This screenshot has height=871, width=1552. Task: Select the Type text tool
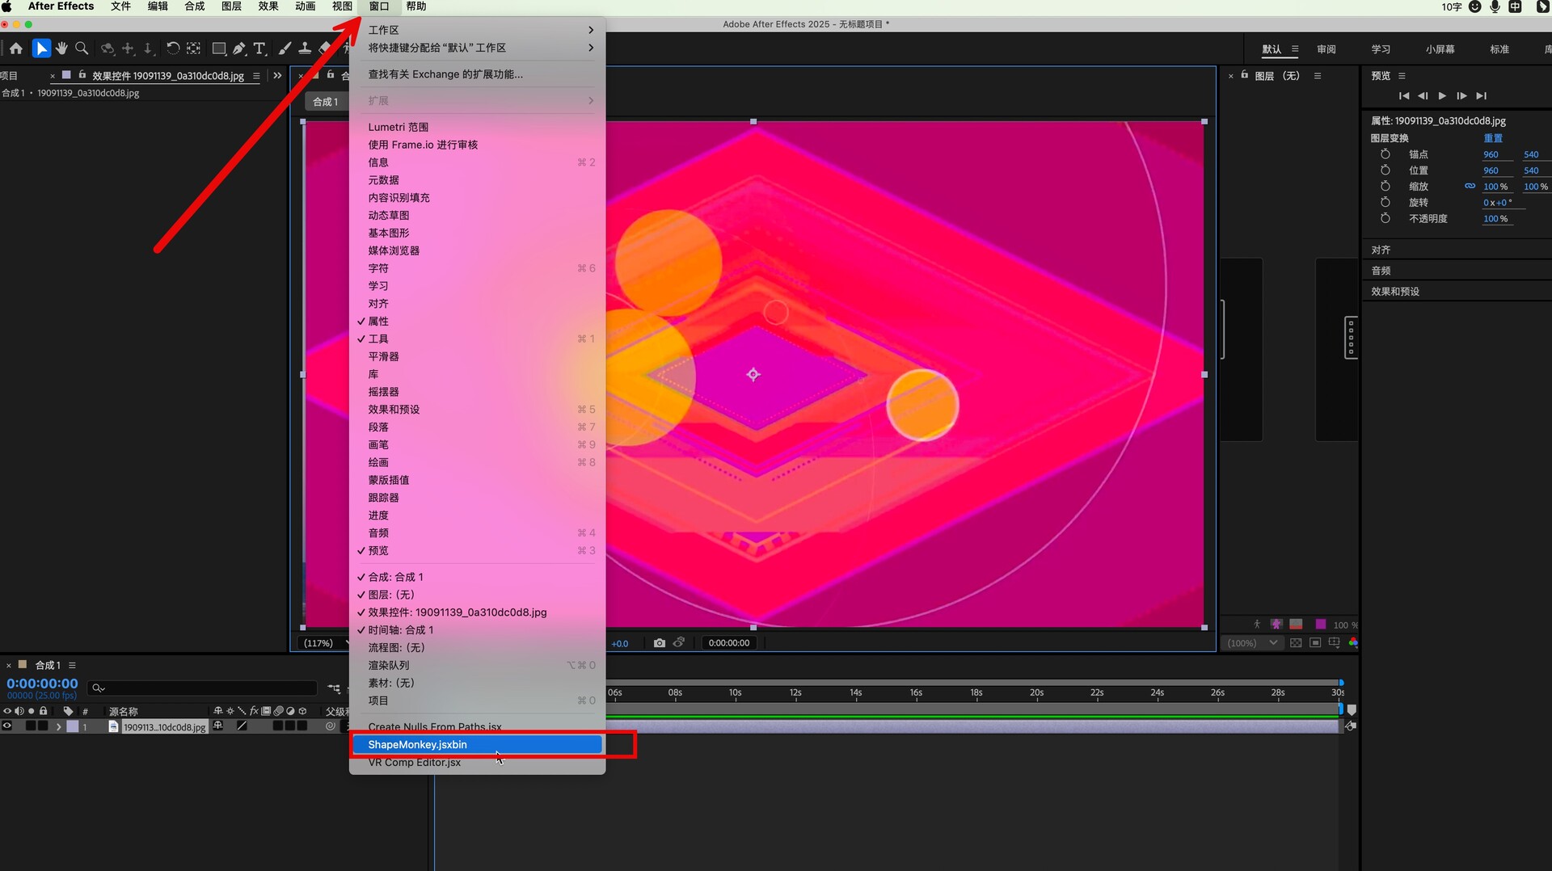(x=259, y=48)
